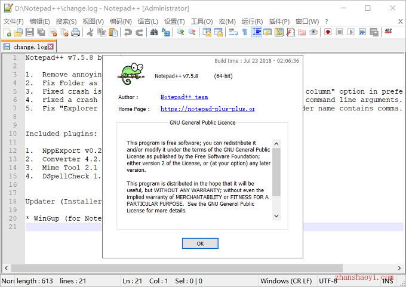
Task: Open the Notepad++ team author link
Action: (184, 97)
